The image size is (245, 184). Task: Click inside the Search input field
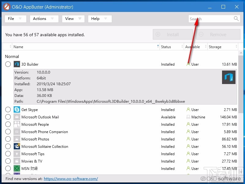pos(211,19)
